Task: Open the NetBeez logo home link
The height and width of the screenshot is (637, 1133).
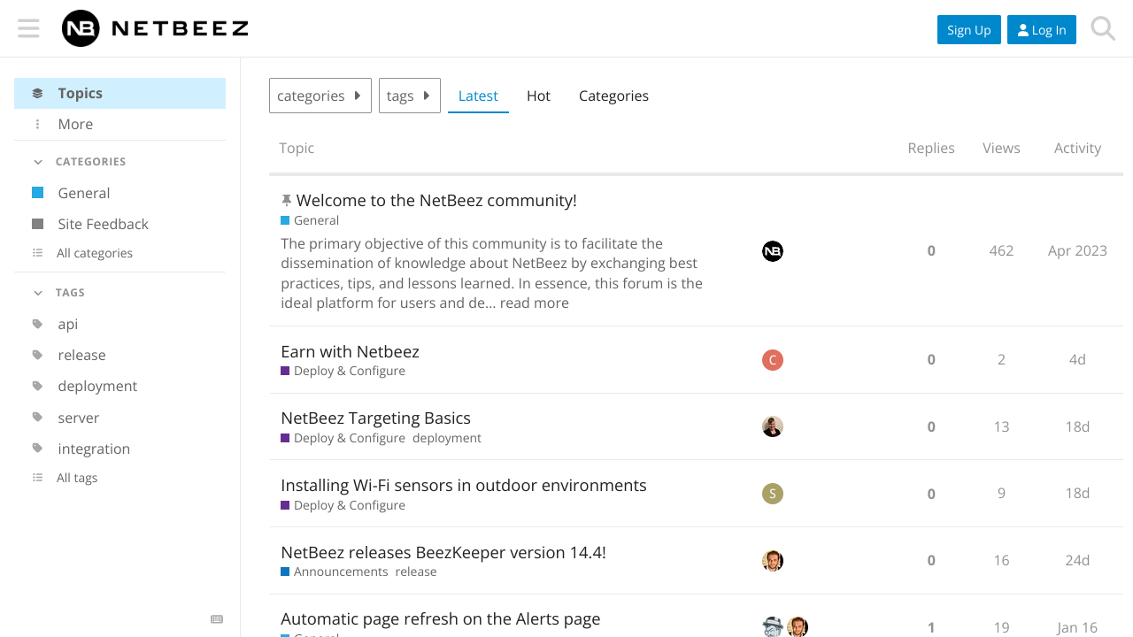Action: pos(155,28)
